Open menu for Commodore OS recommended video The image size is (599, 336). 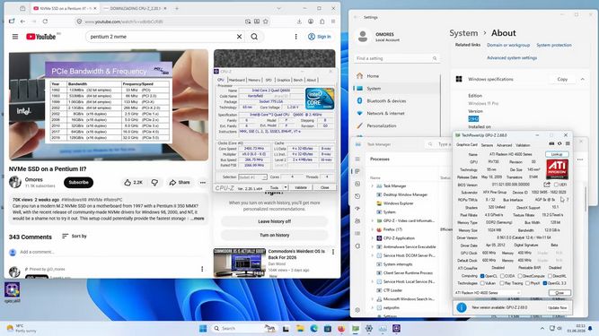click(333, 252)
